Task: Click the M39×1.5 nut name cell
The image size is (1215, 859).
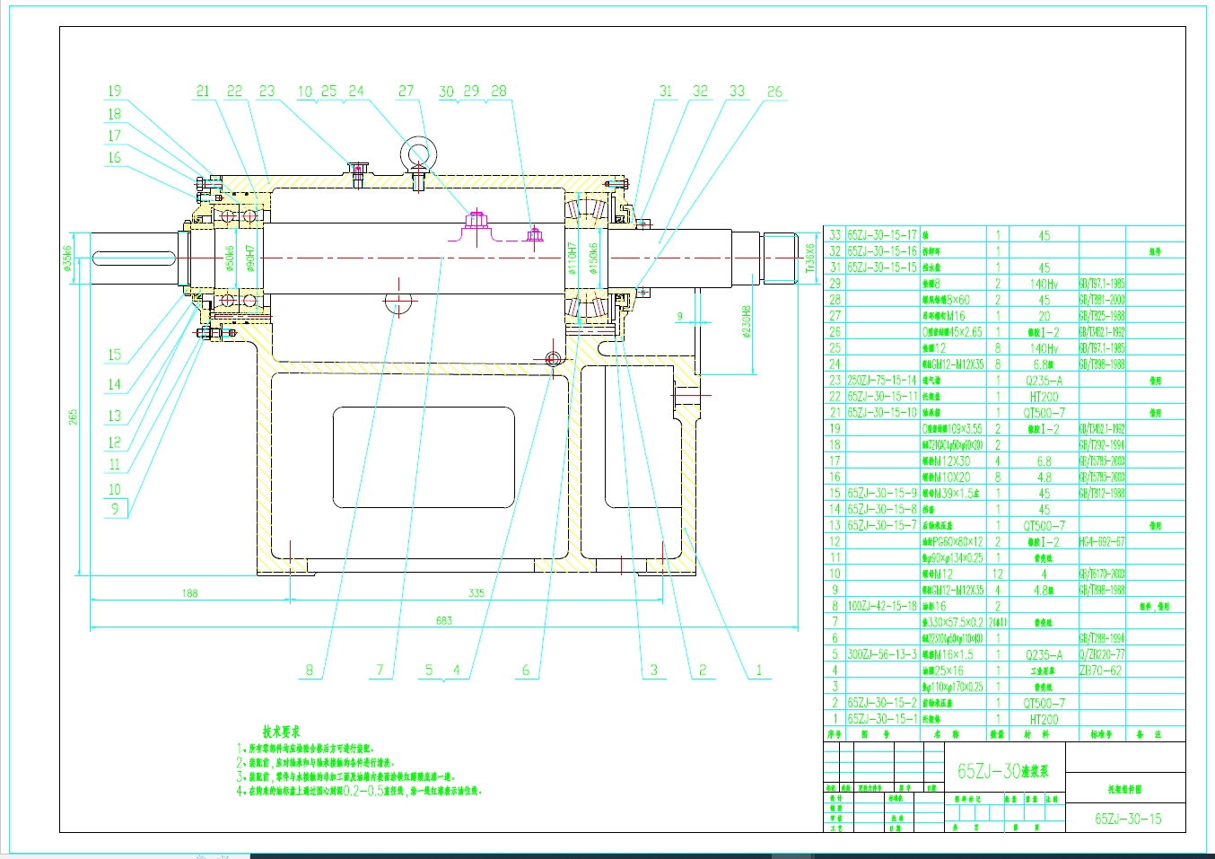Action: (950, 493)
